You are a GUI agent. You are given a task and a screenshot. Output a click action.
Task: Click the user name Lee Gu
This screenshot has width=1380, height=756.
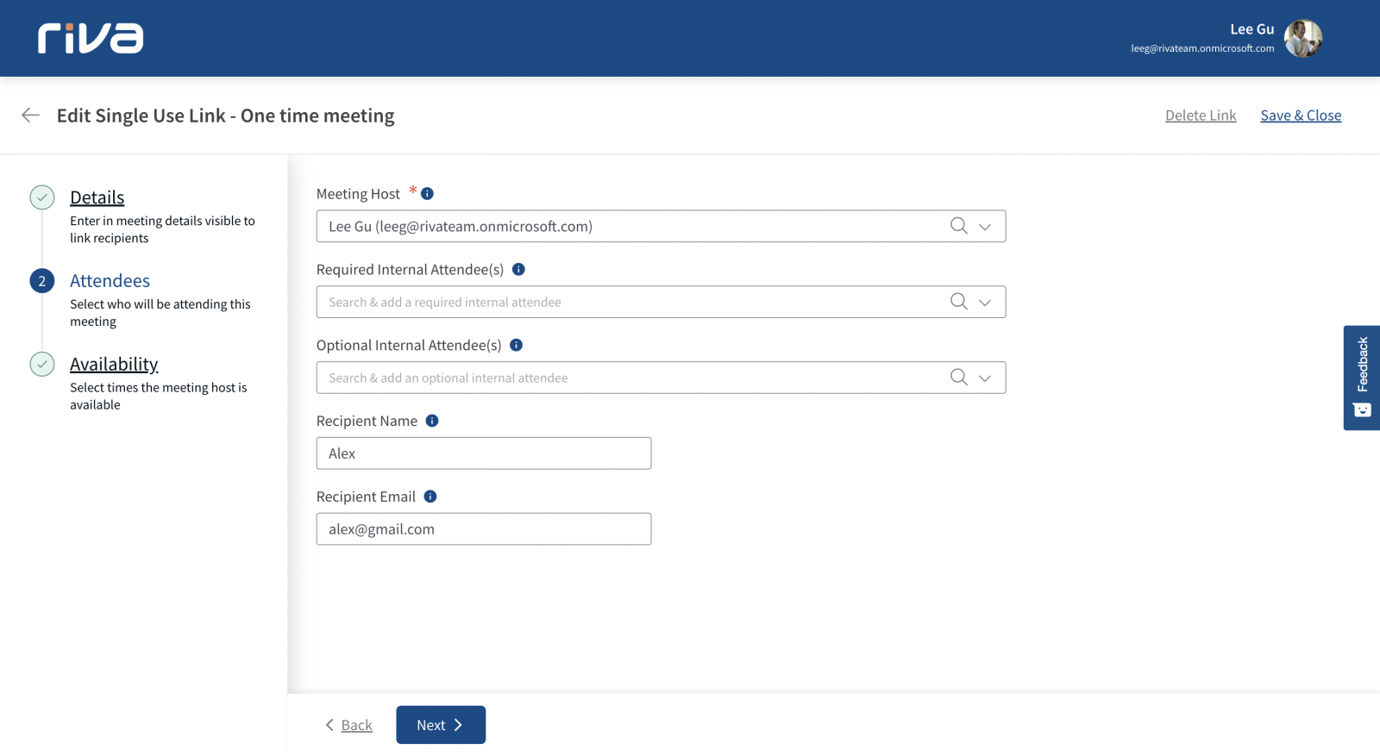tap(1251, 28)
